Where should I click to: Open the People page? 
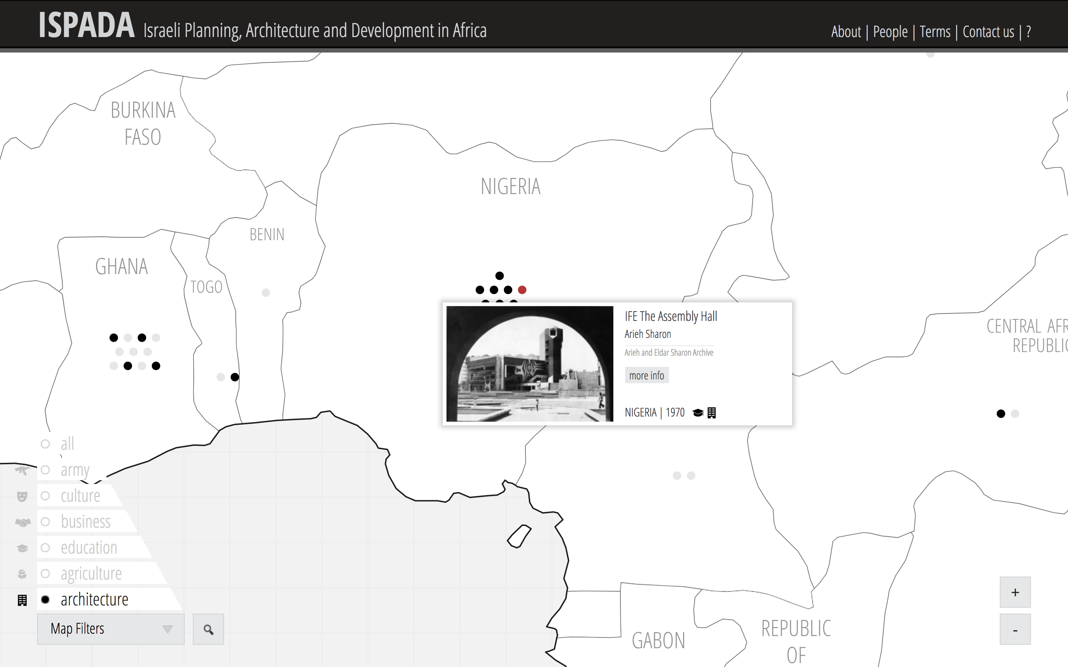tap(890, 32)
